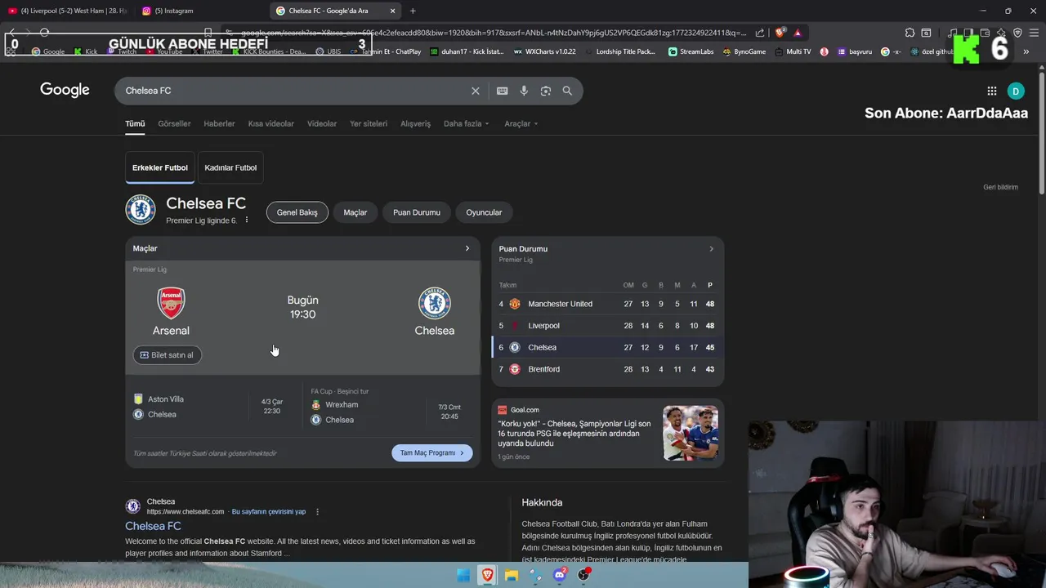Switch to the Liverpool West Ham browser tab

click(x=67, y=11)
